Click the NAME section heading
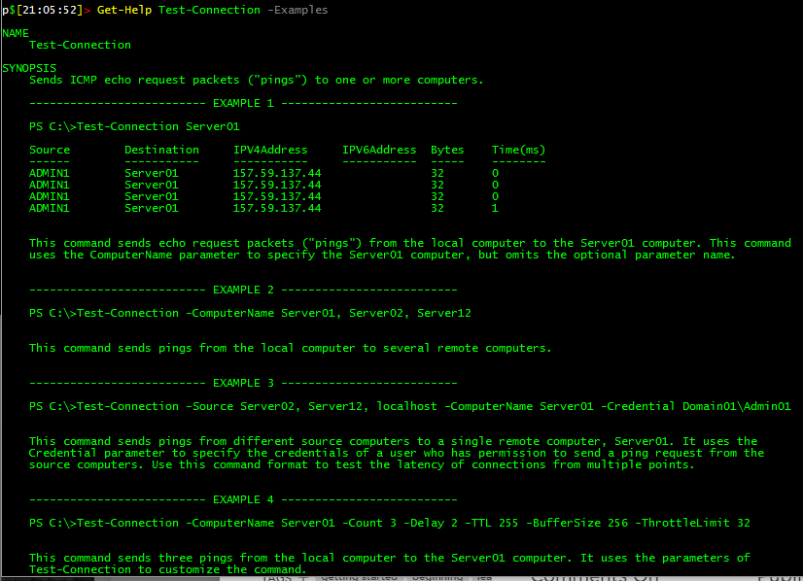Image resolution: width=803 pixels, height=581 pixels. (x=16, y=33)
